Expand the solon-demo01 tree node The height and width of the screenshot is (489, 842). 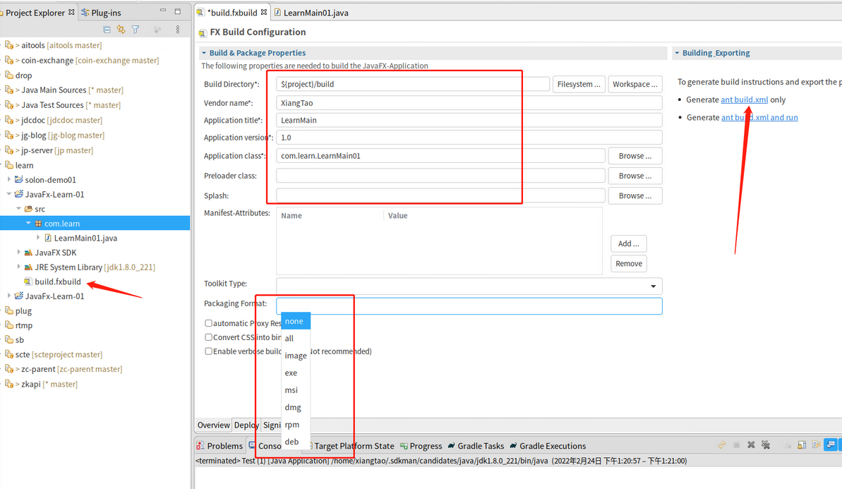pyautogui.click(x=9, y=179)
